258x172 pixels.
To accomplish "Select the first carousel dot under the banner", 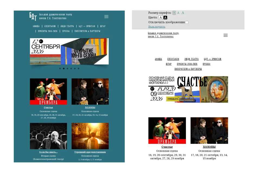I will click(x=60, y=69).
